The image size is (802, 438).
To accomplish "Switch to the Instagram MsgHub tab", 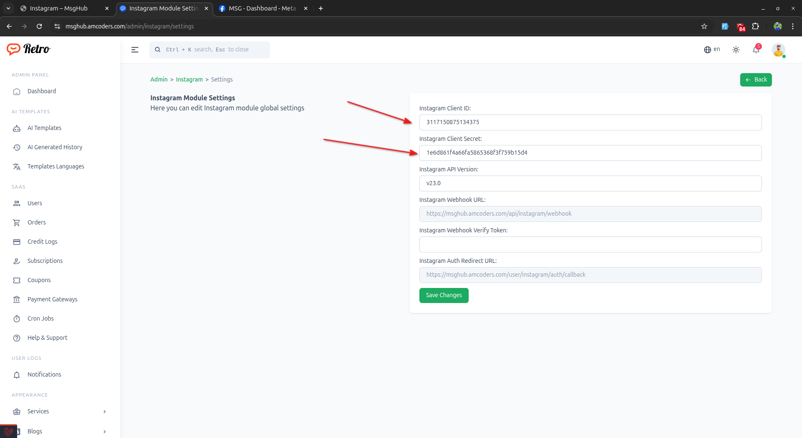I will click(58, 8).
